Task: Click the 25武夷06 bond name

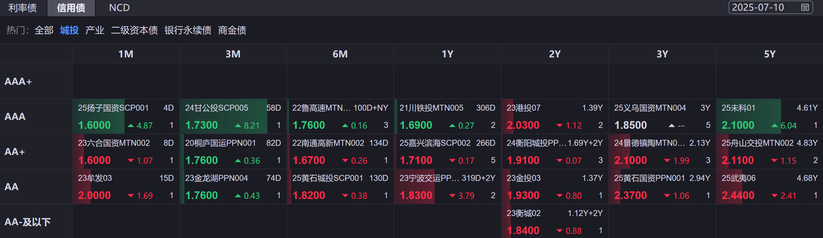Action: [x=738, y=178]
